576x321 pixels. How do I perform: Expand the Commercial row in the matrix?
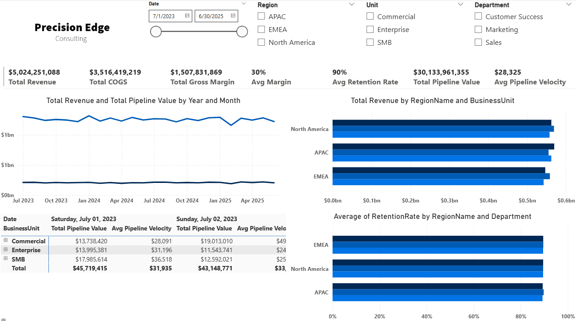5,241
